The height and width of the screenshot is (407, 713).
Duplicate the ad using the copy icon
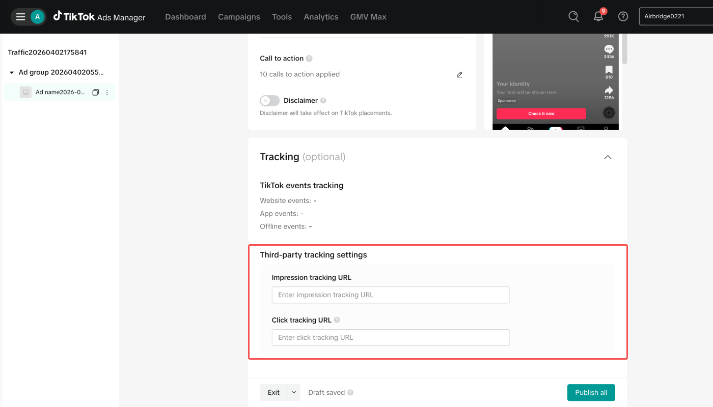tap(95, 93)
